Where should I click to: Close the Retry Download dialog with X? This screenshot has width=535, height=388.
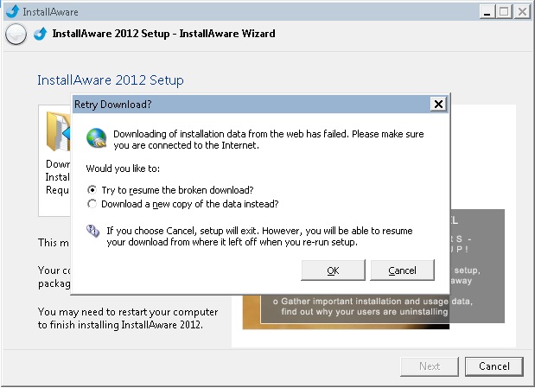pos(438,104)
